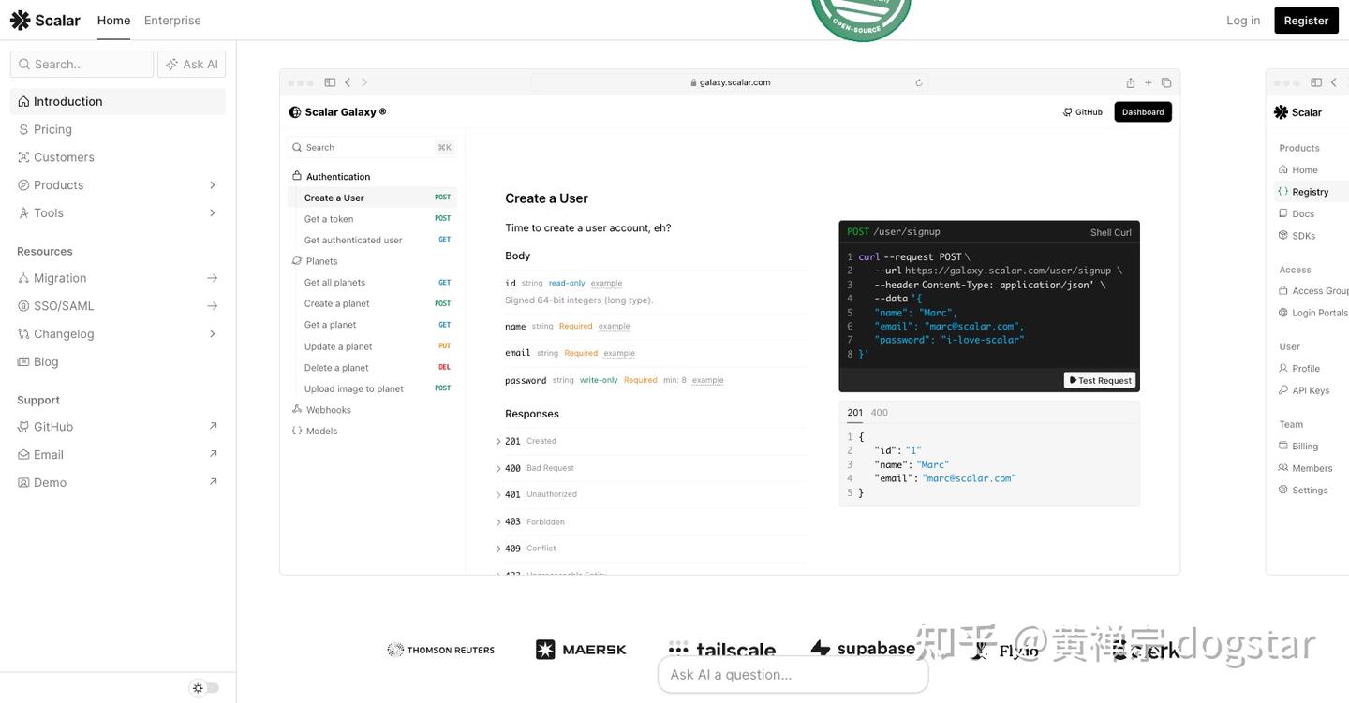This screenshot has height=703, width=1349.
Task: Click the Planets section icon
Action: [x=297, y=261]
